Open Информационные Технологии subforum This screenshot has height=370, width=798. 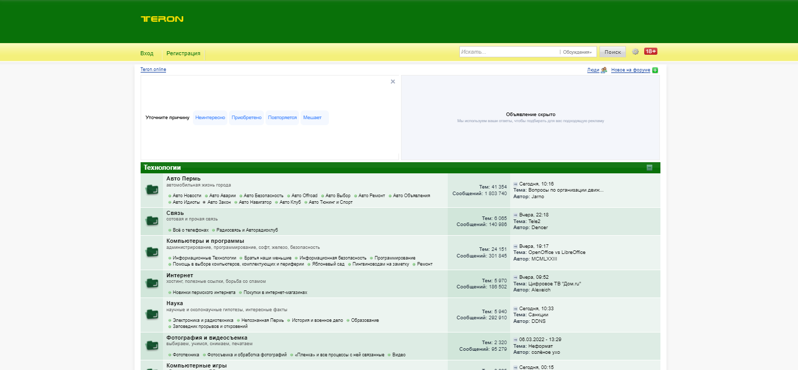coord(205,258)
